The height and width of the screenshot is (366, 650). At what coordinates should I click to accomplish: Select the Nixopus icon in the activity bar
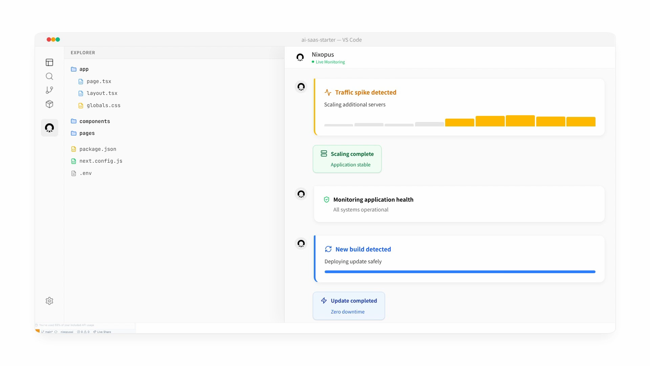[x=49, y=128]
